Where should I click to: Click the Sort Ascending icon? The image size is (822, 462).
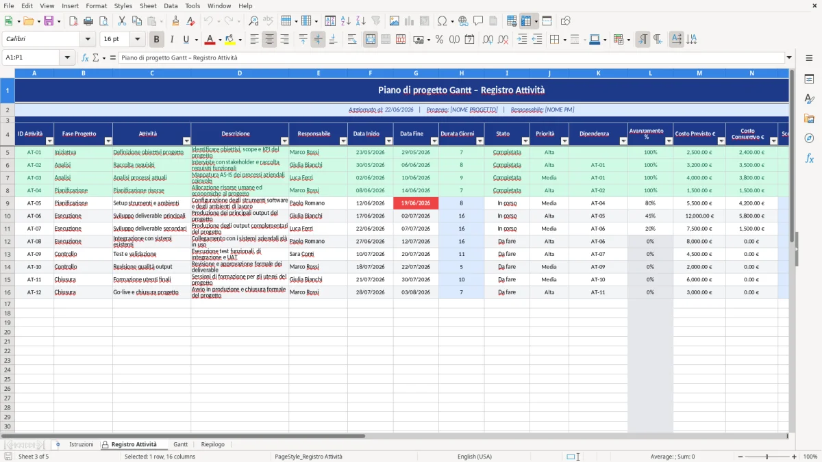pos(346,21)
